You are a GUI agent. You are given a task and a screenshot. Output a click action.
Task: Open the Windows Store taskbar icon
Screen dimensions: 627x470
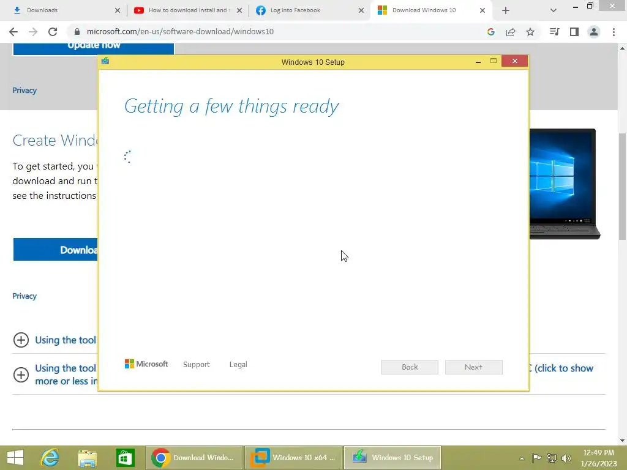125,458
